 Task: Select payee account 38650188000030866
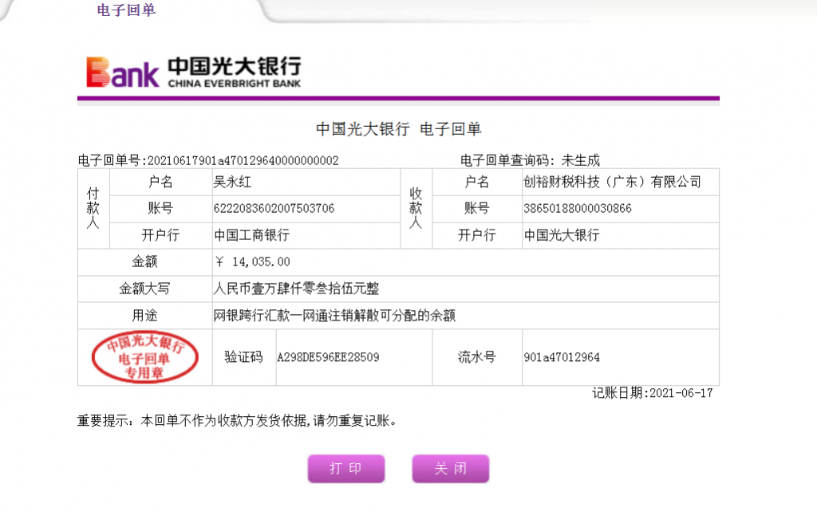coord(578,208)
